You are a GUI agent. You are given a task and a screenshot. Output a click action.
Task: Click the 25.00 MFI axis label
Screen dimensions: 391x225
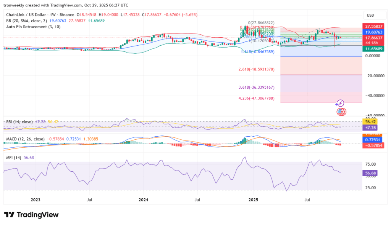coord(370,188)
